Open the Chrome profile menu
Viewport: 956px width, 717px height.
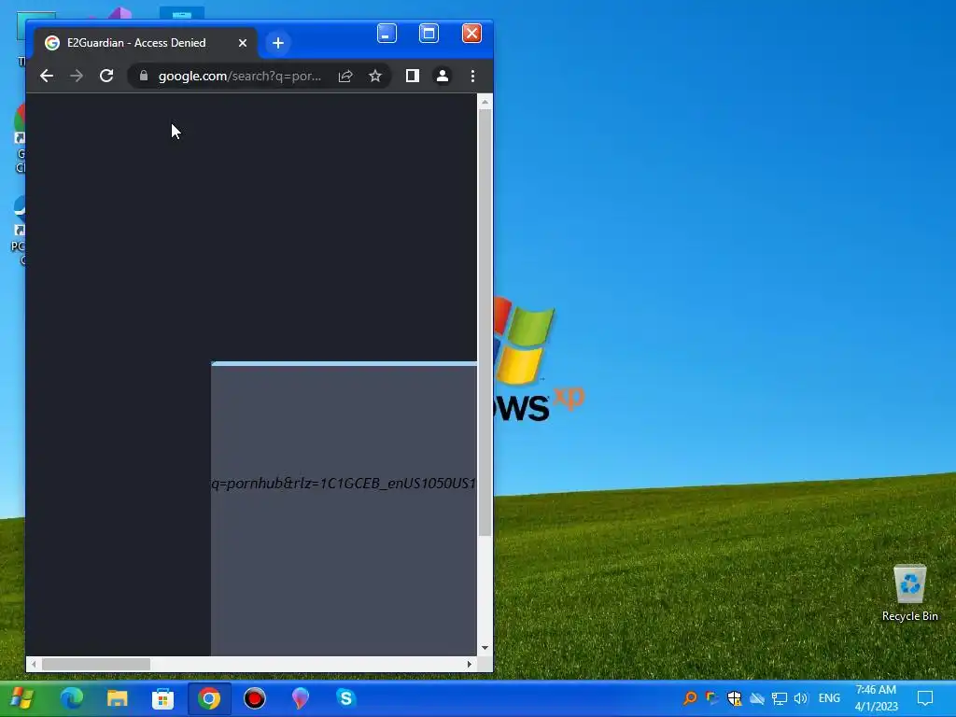[442, 76]
